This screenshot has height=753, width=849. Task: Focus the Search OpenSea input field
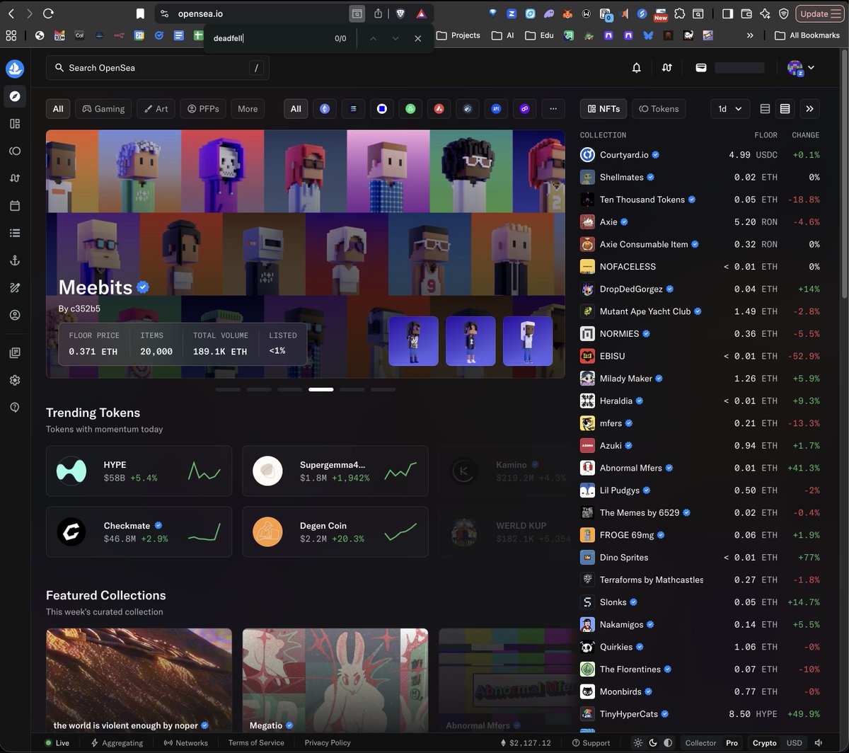coord(158,68)
